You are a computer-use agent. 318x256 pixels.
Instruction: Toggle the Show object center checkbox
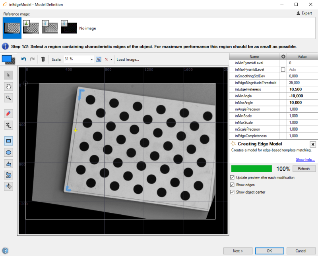point(233,192)
